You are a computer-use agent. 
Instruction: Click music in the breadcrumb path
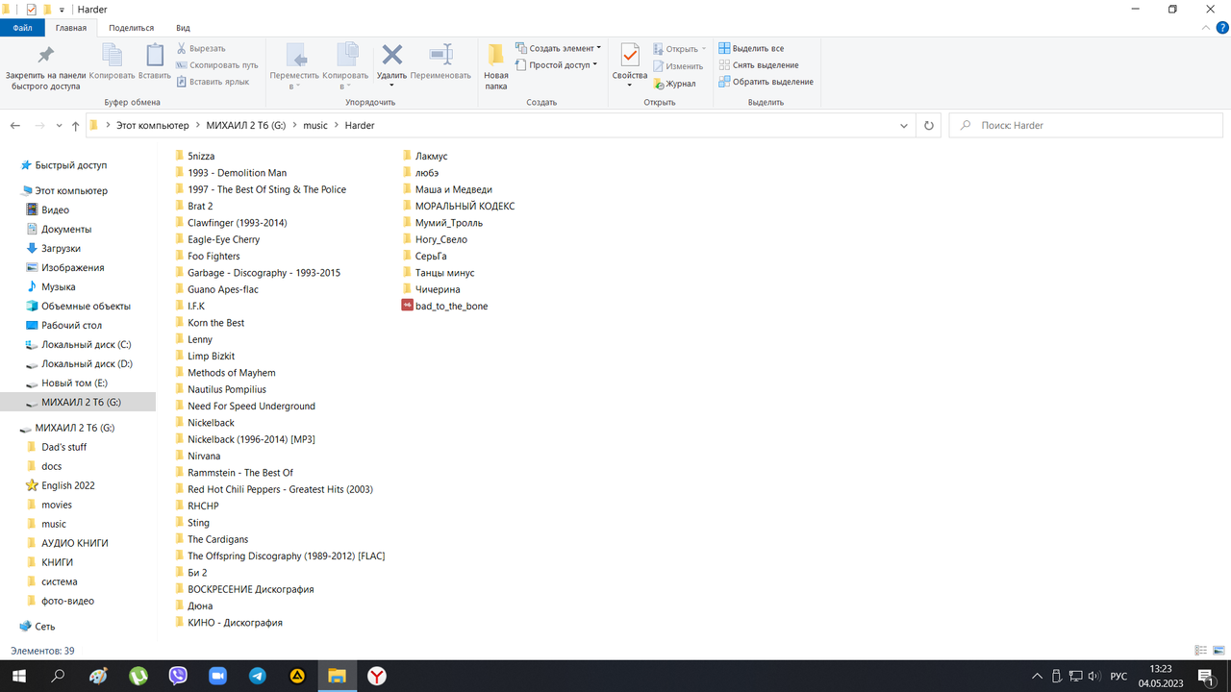point(315,125)
